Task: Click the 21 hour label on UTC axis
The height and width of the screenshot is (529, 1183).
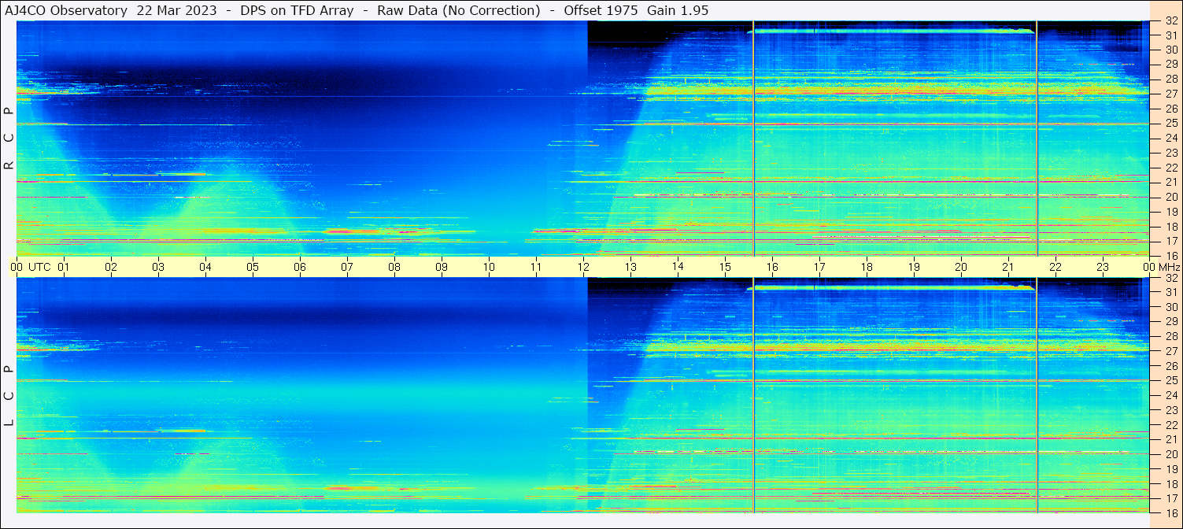Action: (x=1008, y=267)
